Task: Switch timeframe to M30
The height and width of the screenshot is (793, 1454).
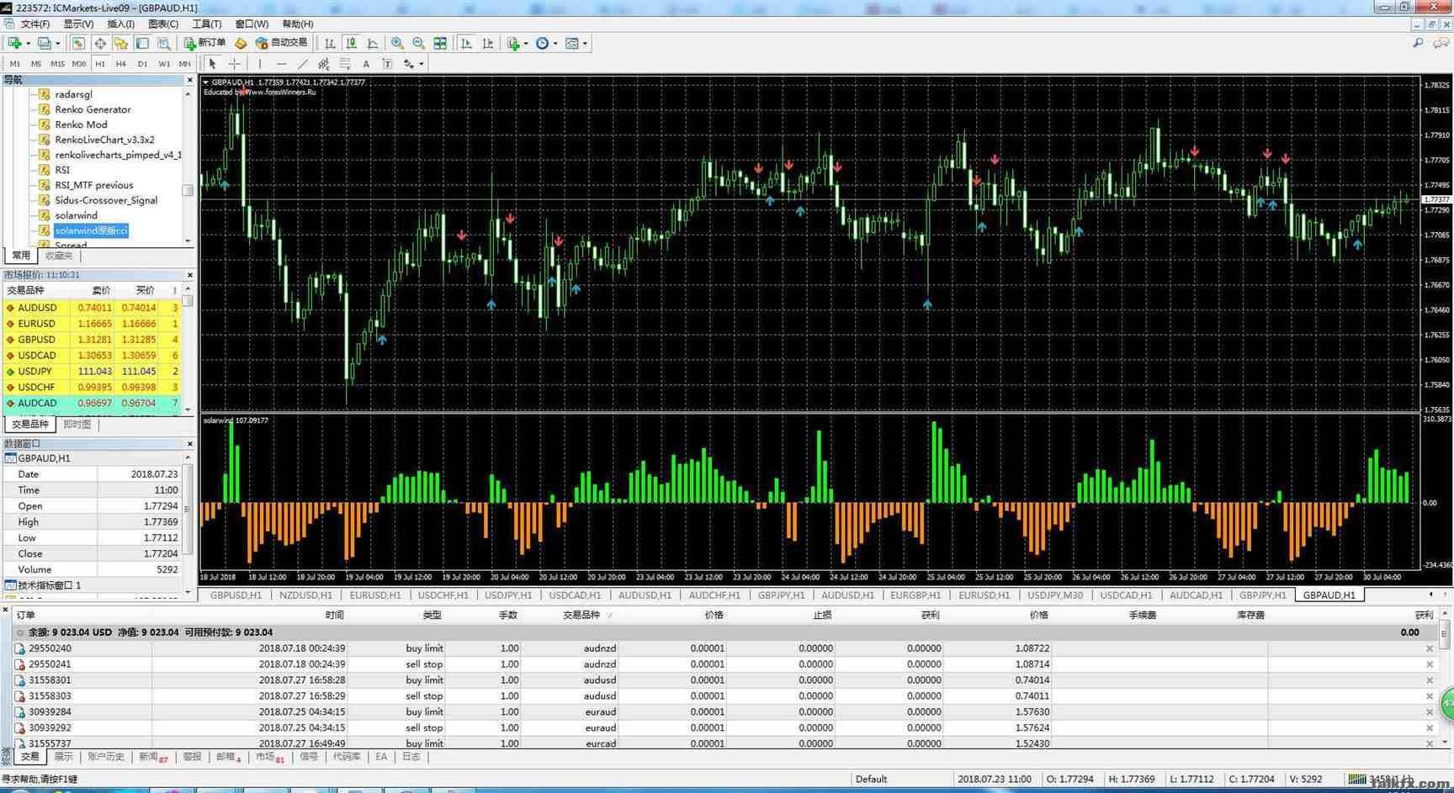Action: [x=79, y=64]
